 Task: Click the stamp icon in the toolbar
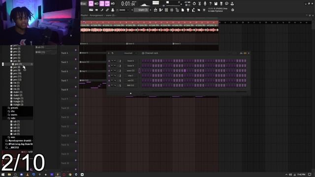click(113, 10)
